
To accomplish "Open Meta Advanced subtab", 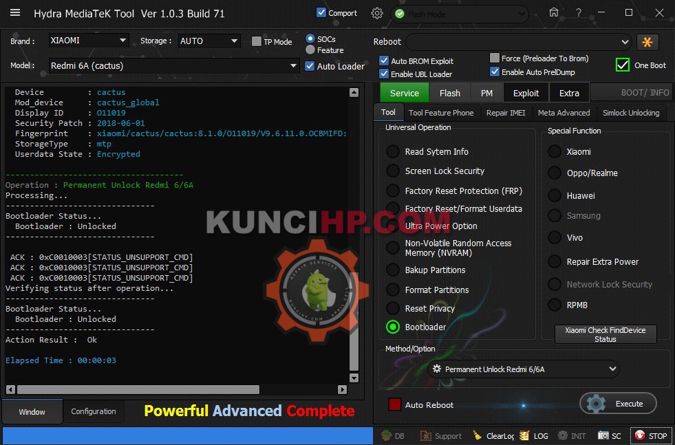I will (x=564, y=113).
